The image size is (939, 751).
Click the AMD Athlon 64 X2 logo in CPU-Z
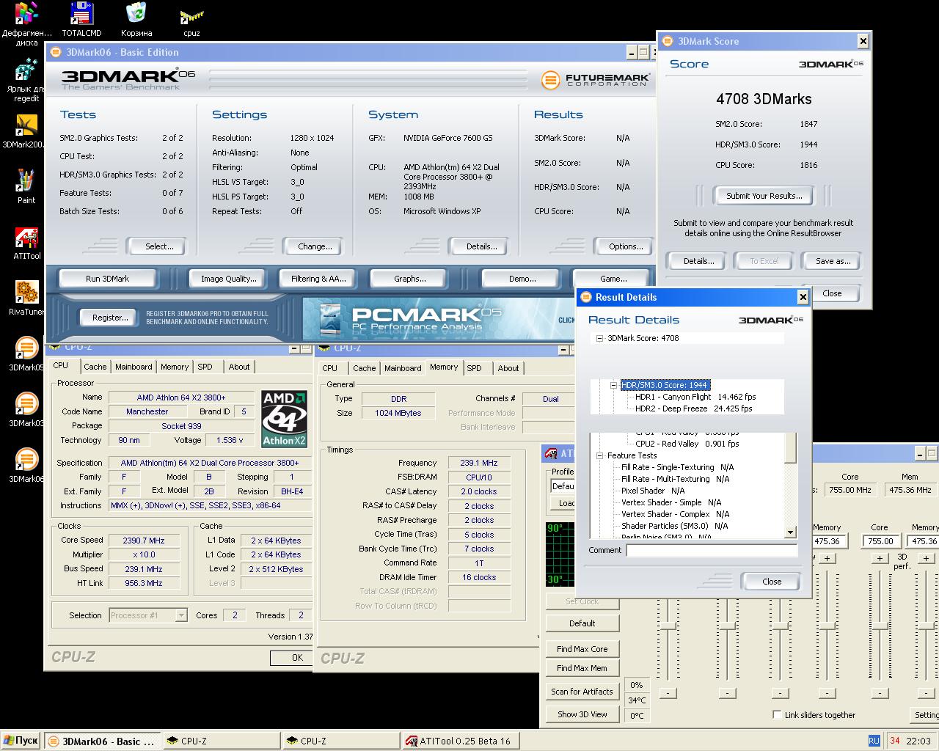click(284, 419)
